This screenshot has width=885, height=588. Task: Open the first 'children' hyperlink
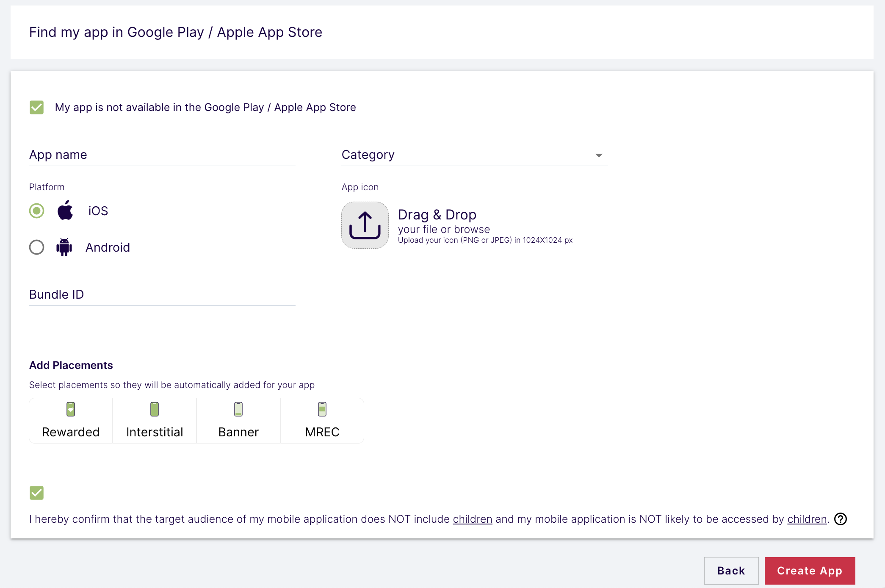[x=472, y=519]
